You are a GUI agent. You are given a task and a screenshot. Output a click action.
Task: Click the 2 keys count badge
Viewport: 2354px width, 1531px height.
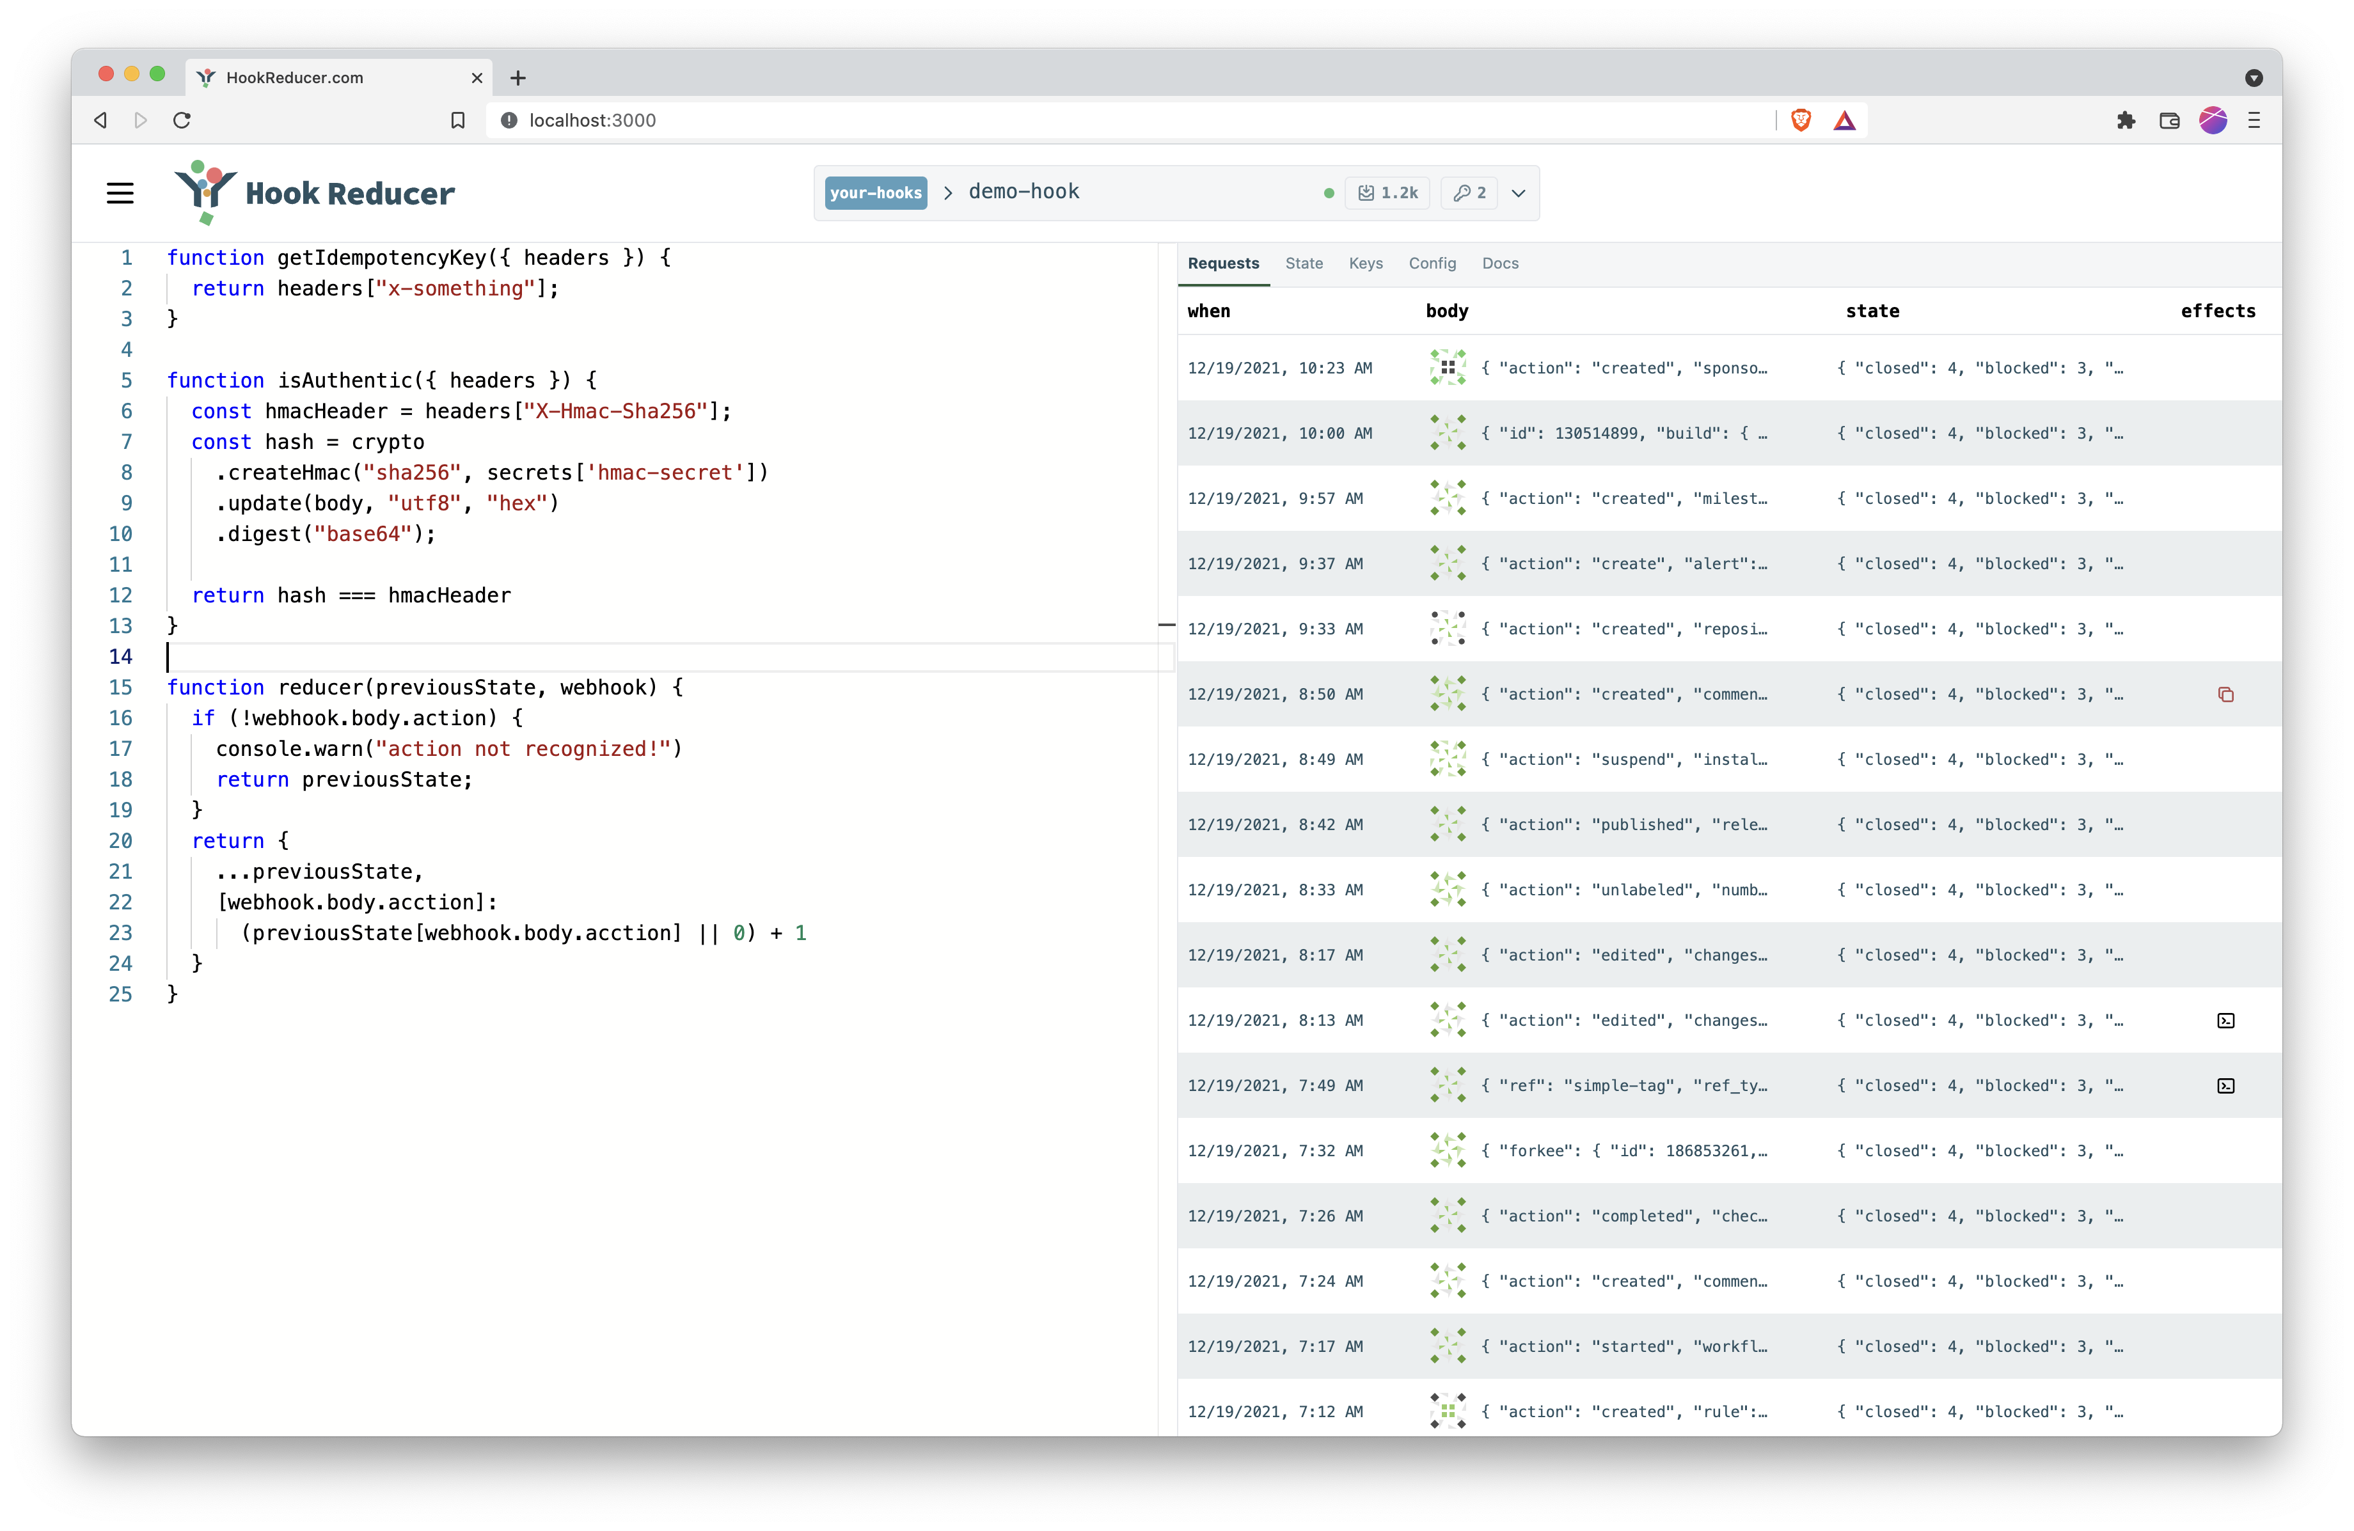(x=1469, y=193)
